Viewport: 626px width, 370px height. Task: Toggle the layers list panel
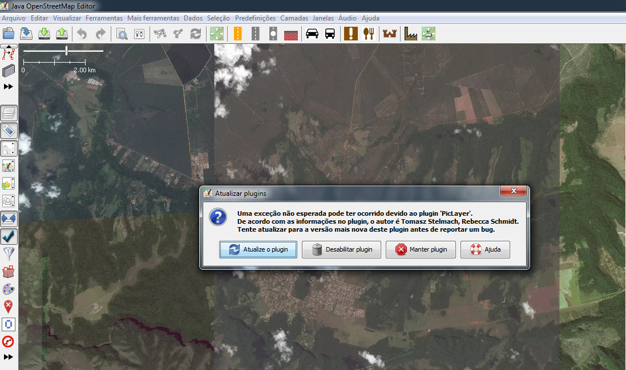point(9,113)
